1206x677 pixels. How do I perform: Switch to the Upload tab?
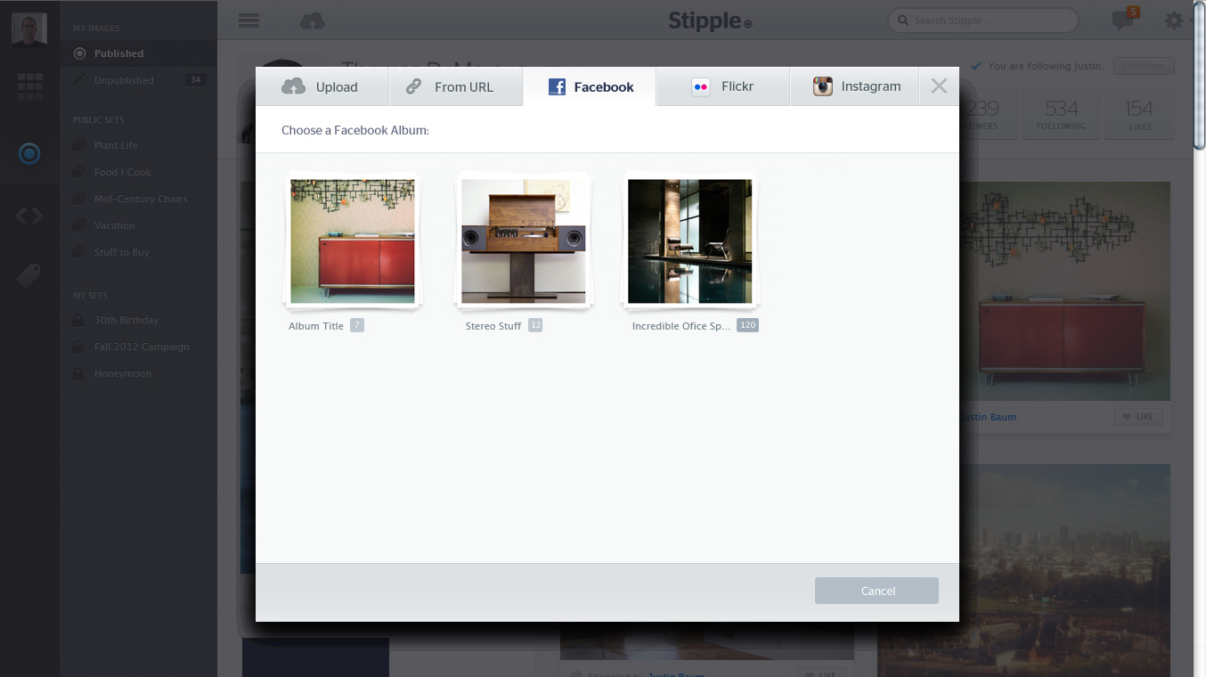pyautogui.click(x=322, y=87)
